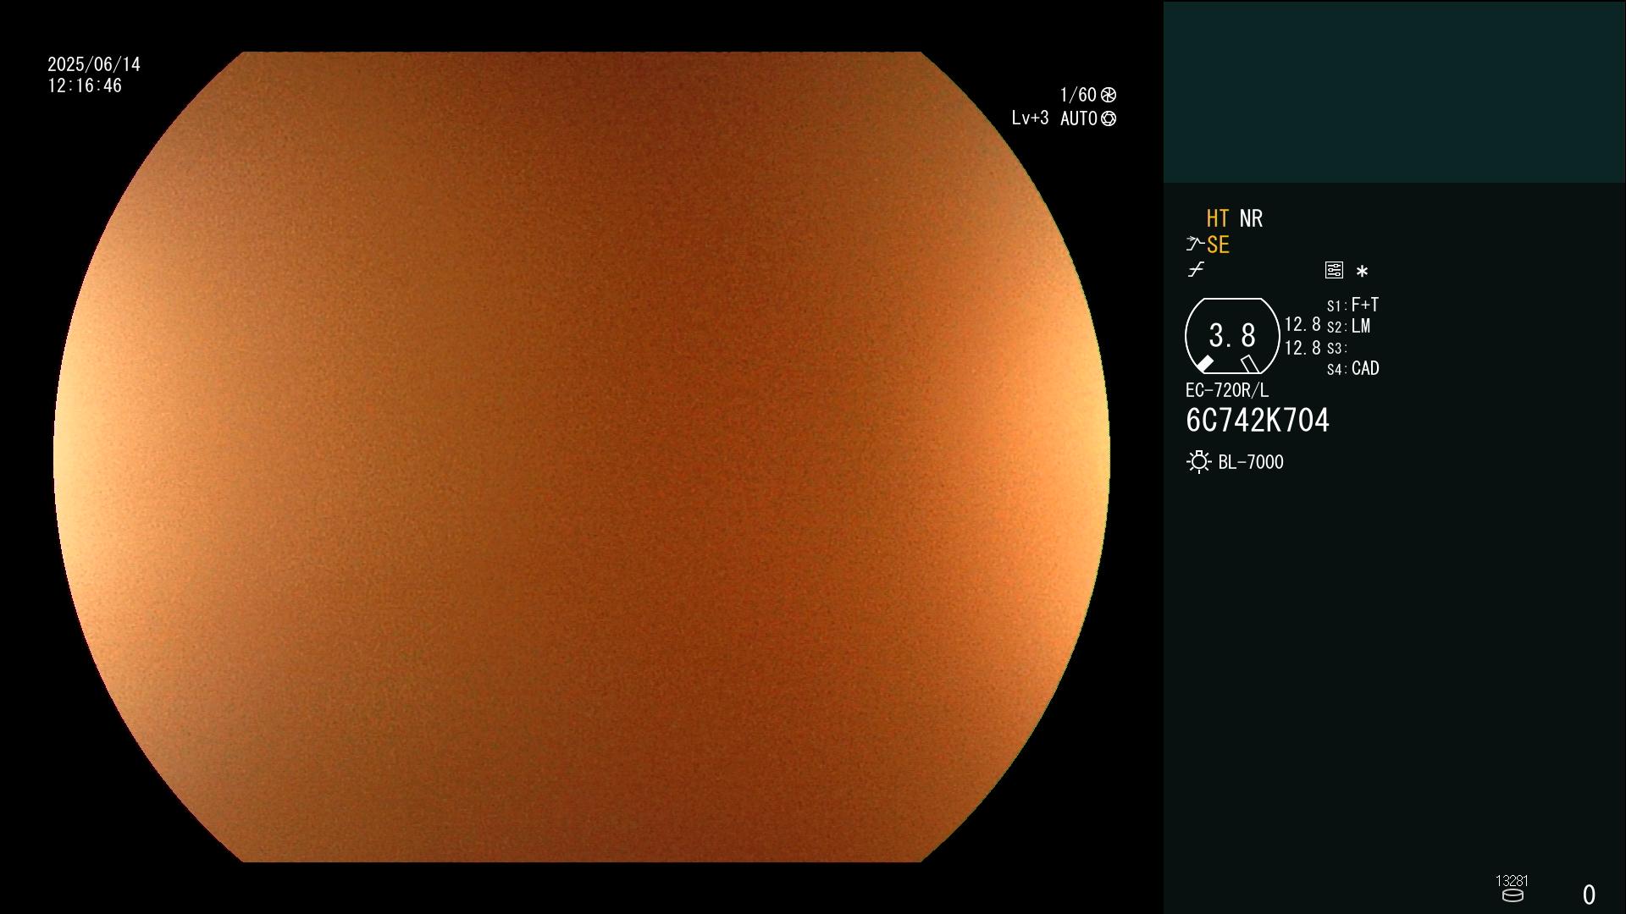Click the teal panel at top right

(x=1394, y=91)
